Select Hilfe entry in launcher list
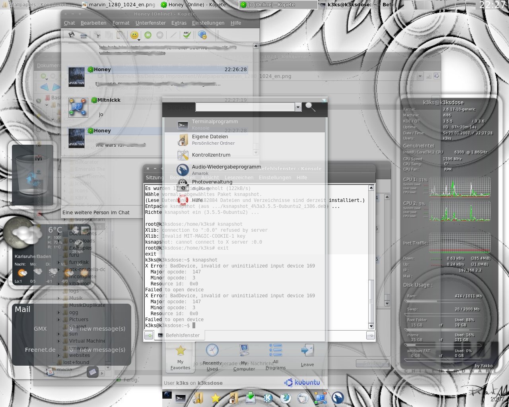Viewport: 509px width, 407px height. pyautogui.click(x=245, y=200)
